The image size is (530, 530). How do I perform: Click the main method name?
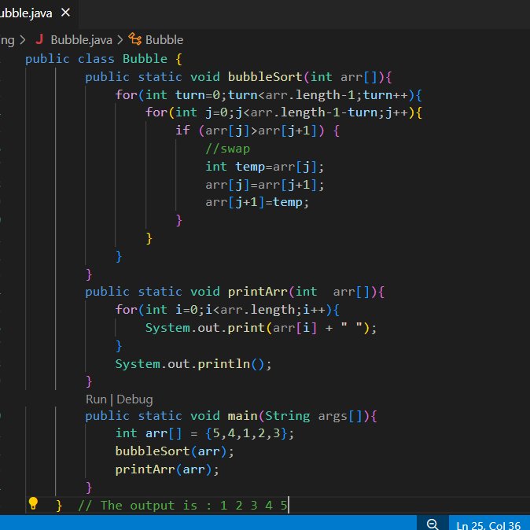coord(243,416)
